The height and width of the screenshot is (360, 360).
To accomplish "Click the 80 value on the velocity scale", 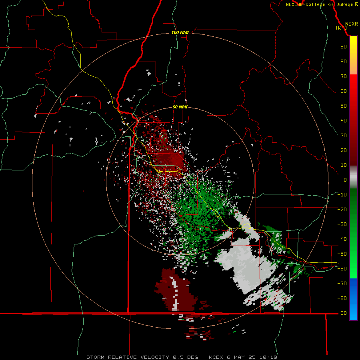I will coord(344,61).
